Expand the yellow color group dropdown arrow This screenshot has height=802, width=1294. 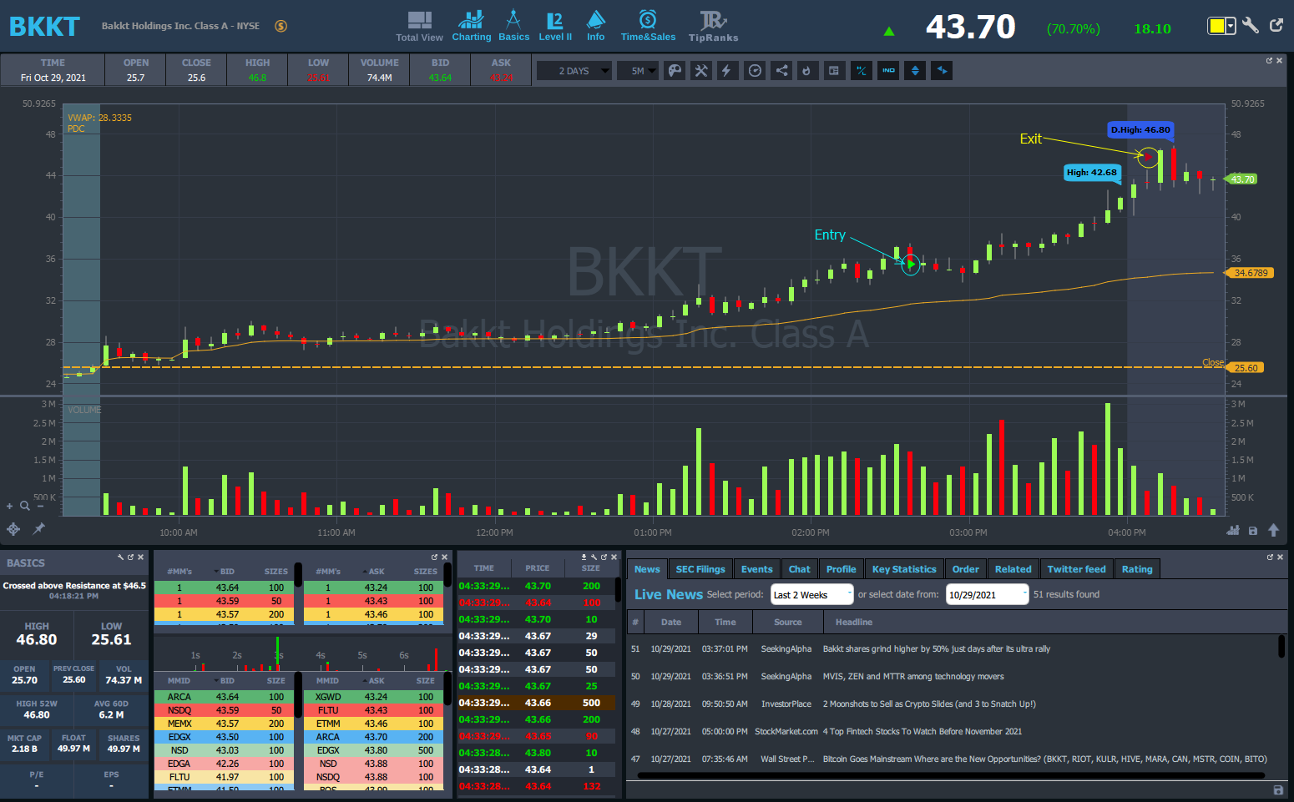(1231, 26)
